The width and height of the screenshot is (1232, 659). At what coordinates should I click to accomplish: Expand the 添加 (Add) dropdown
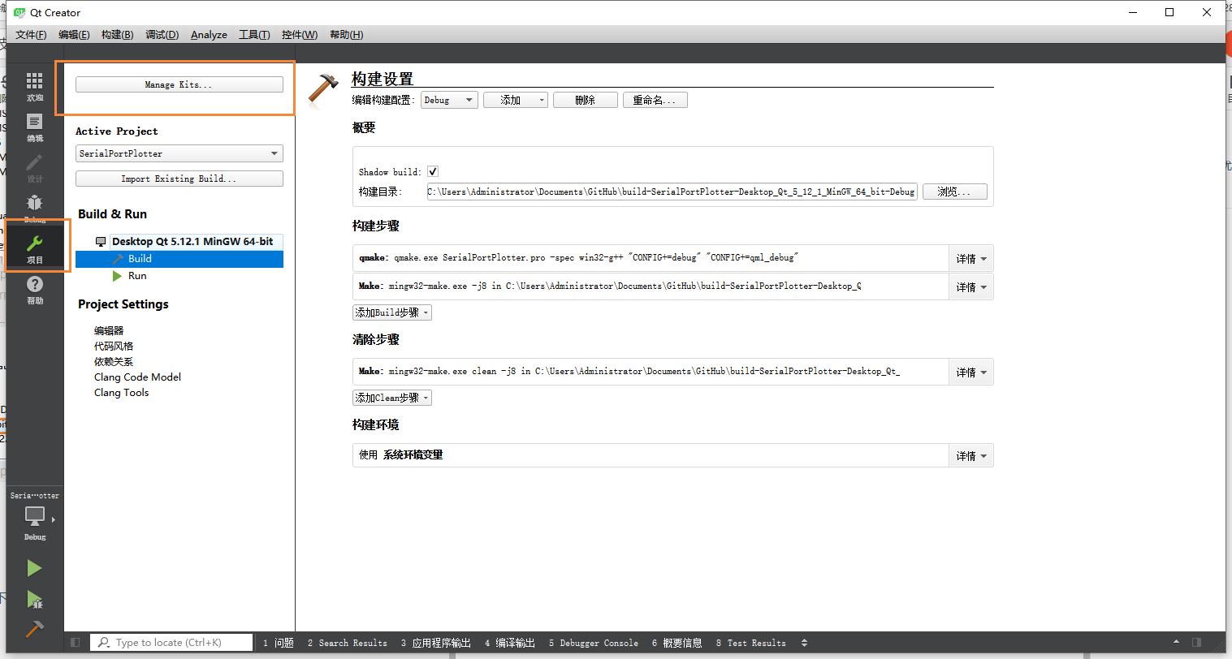[515, 99]
